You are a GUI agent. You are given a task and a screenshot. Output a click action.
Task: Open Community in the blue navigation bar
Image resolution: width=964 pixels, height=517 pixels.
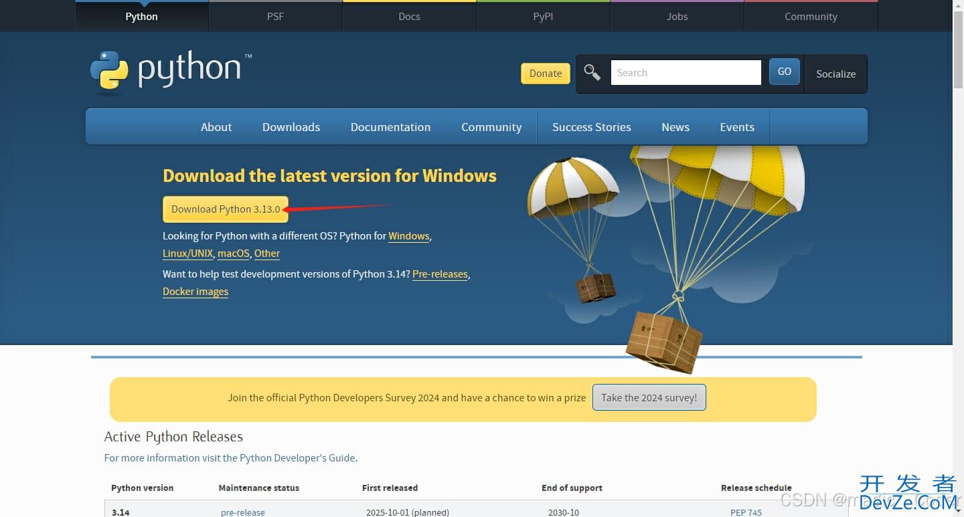tap(491, 127)
